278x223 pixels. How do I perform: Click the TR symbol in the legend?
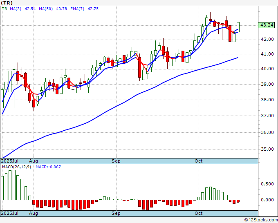tap(4, 9)
